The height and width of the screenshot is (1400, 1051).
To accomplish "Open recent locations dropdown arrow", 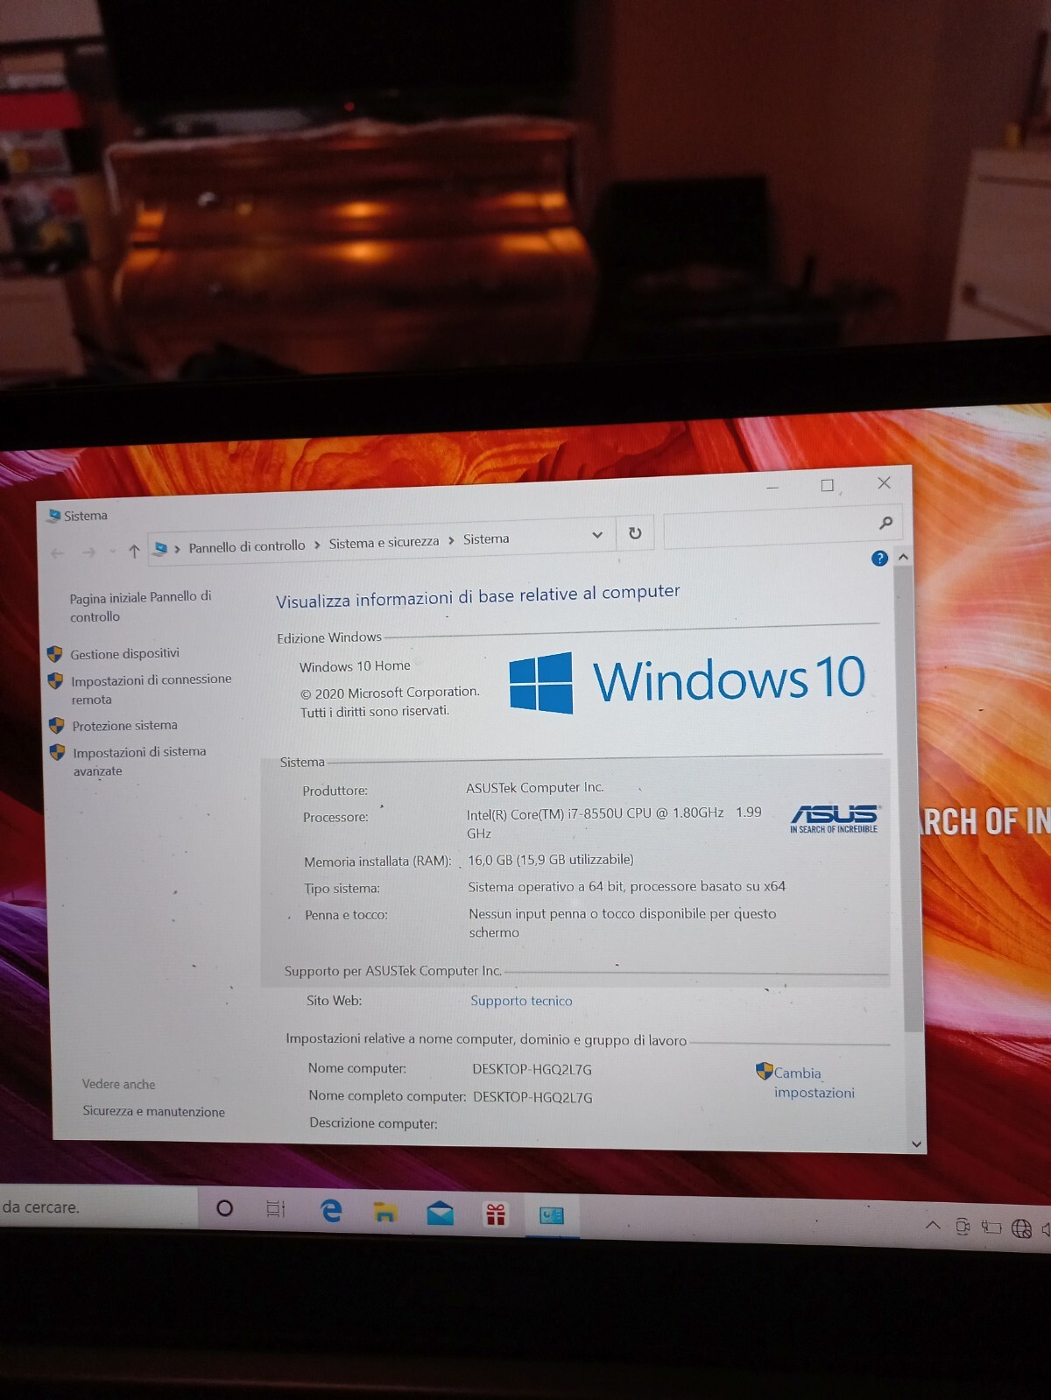I will 112,552.
